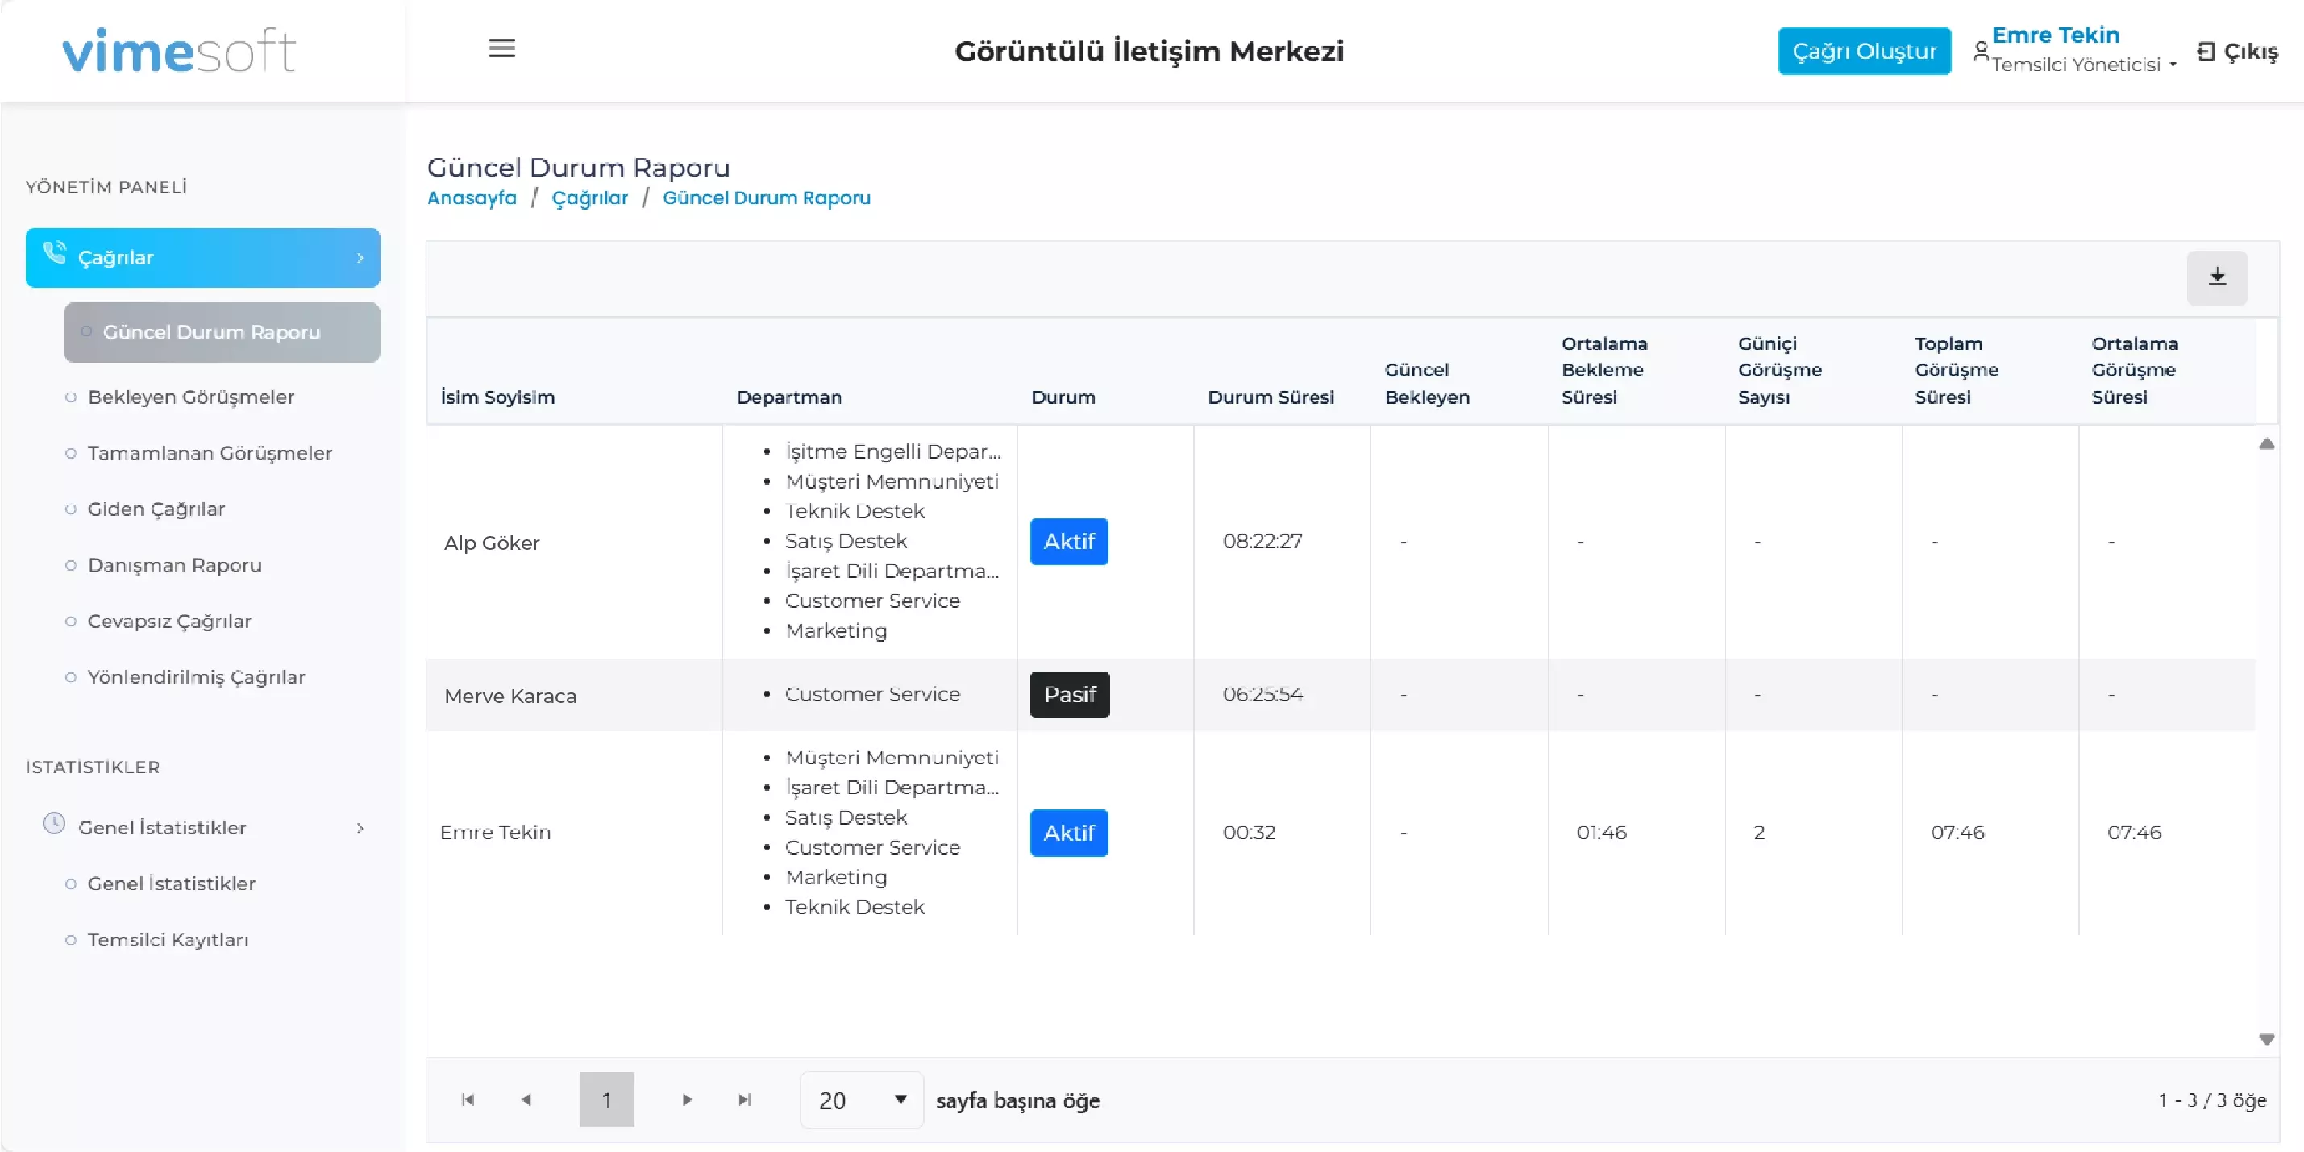Click Aktif badge for Emre Tekin
Screen dimensions: 2304x1152
[x=1069, y=834]
